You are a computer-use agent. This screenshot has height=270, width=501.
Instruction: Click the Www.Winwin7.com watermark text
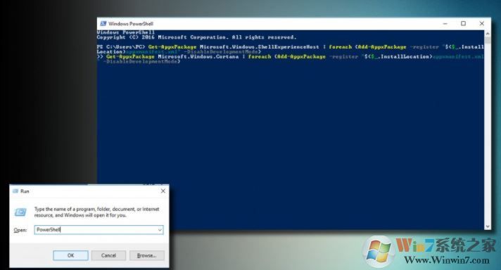(447, 259)
